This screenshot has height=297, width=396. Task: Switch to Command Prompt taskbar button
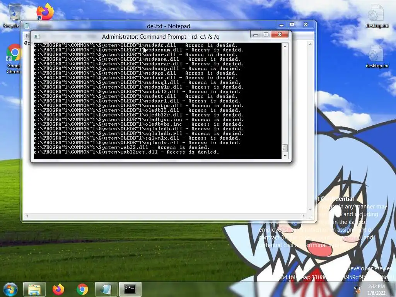[130, 289]
